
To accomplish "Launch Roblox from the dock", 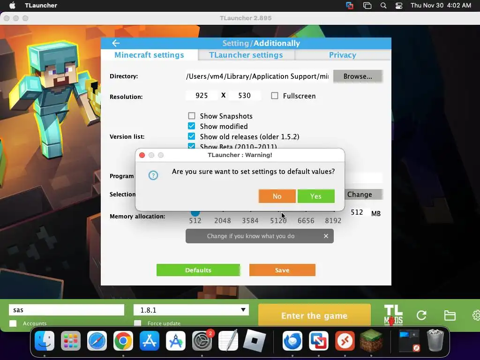I will point(255,341).
